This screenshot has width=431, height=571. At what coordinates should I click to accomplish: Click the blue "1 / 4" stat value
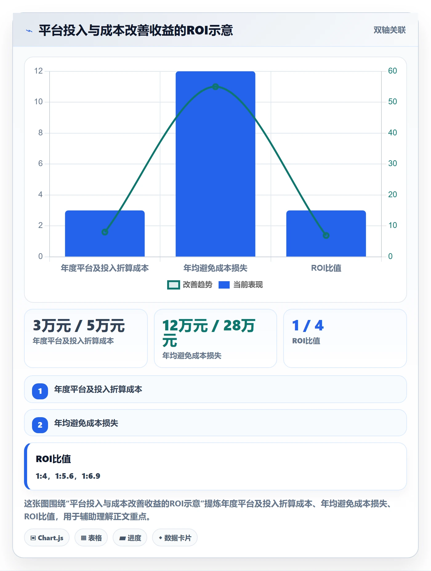point(308,325)
